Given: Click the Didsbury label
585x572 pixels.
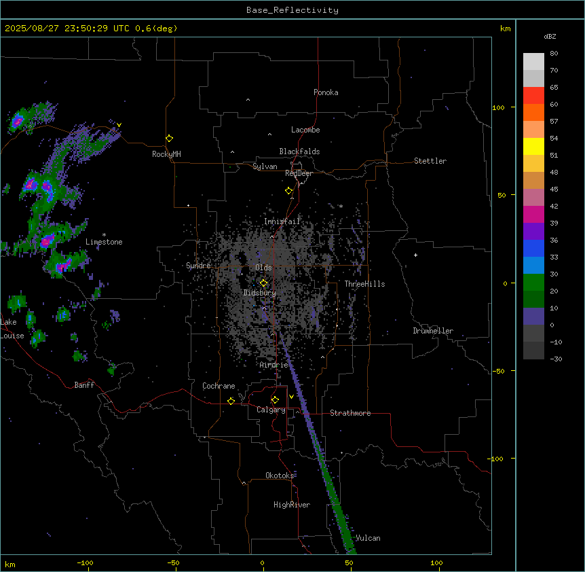Looking at the screenshot, I should [260, 293].
